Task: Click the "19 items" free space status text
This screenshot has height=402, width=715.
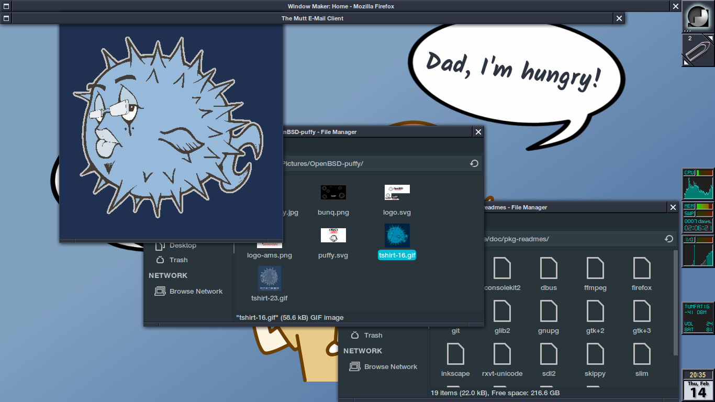Action: pos(495,393)
